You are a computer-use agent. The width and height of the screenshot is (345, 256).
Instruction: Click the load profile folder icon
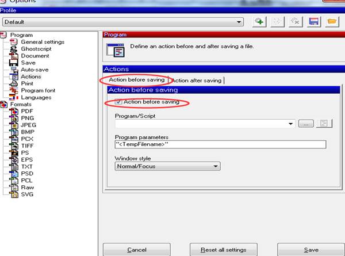click(332, 22)
